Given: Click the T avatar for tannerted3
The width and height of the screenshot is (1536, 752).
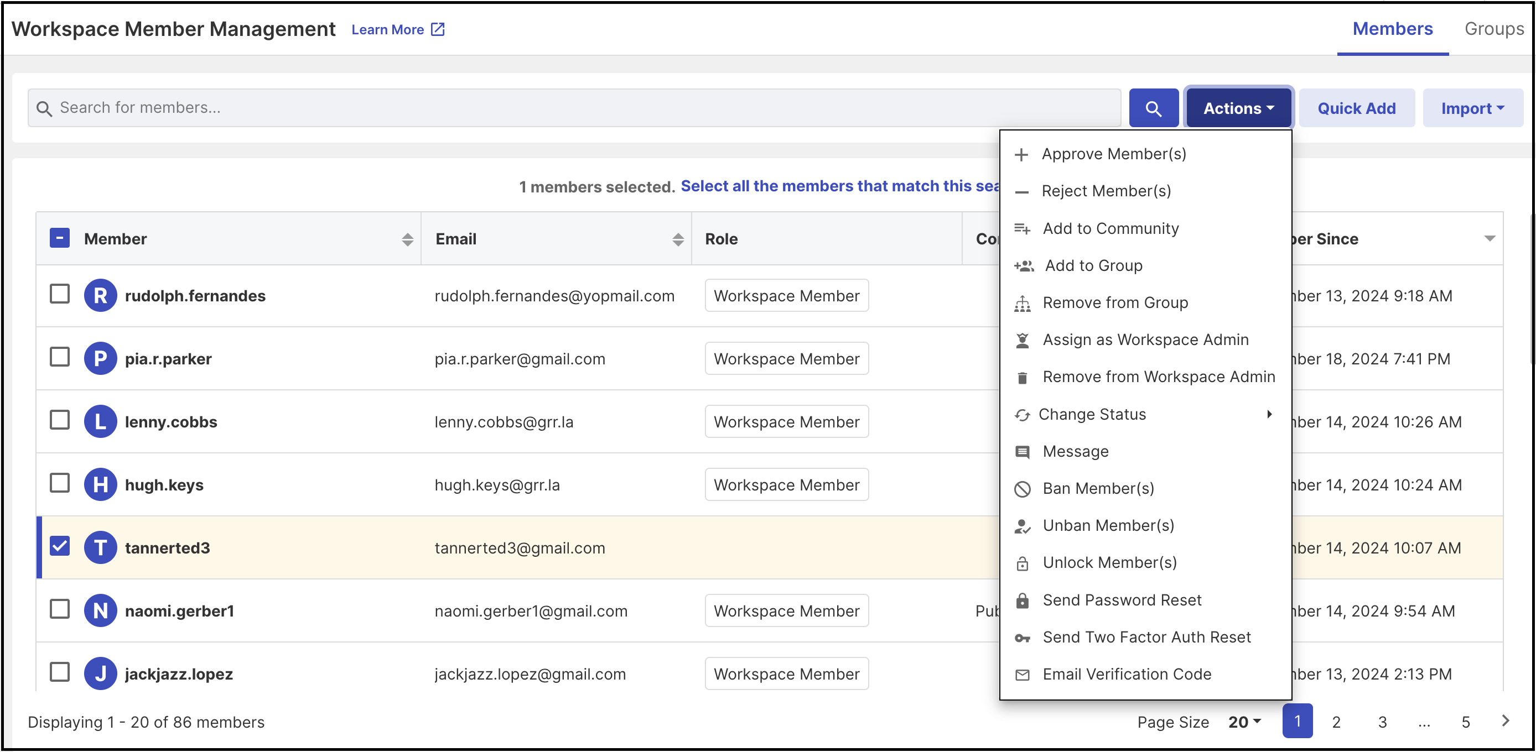Looking at the screenshot, I should (100, 547).
